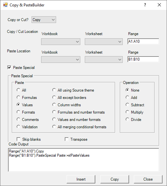167x186 pixels.
Task: Click the Insert button
Action: 81,179
